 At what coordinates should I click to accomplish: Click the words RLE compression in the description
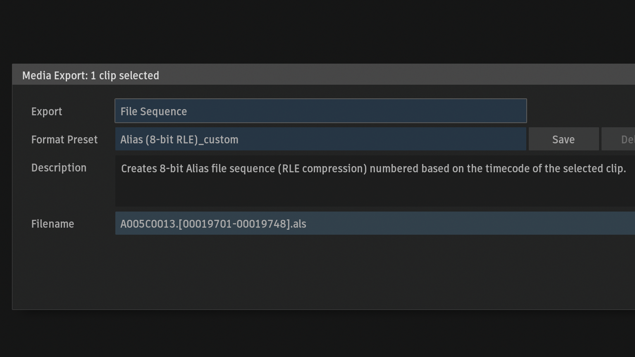322,169
